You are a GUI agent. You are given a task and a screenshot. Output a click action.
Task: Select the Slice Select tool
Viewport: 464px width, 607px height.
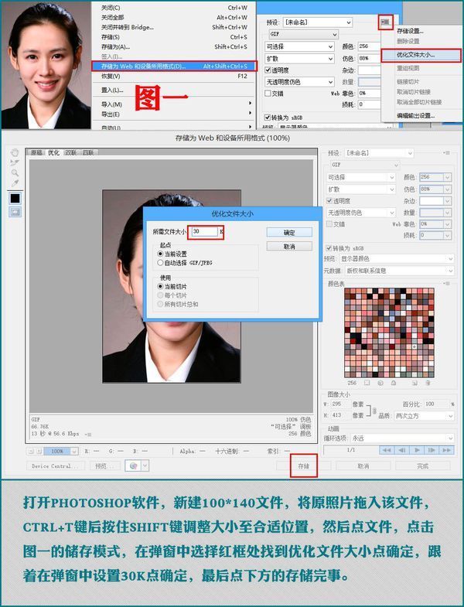(x=15, y=162)
